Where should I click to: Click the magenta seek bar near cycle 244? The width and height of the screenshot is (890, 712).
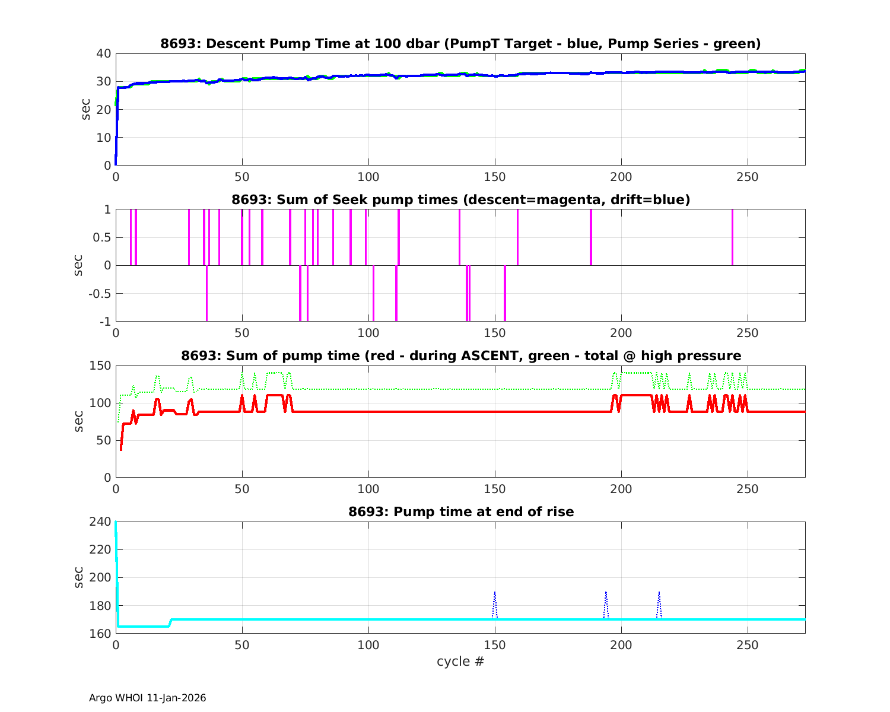coord(732,237)
